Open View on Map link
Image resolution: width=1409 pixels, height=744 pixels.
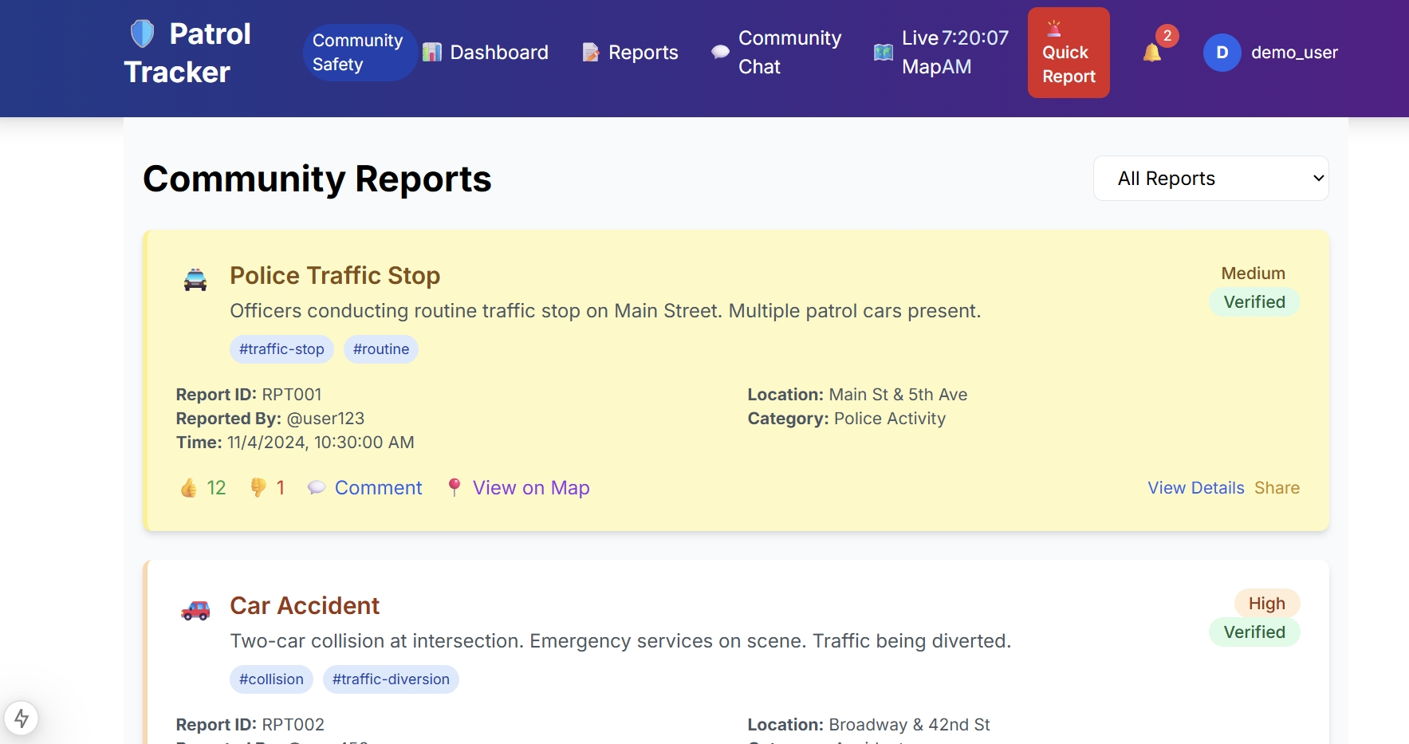pyautogui.click(x=518, y=488)
